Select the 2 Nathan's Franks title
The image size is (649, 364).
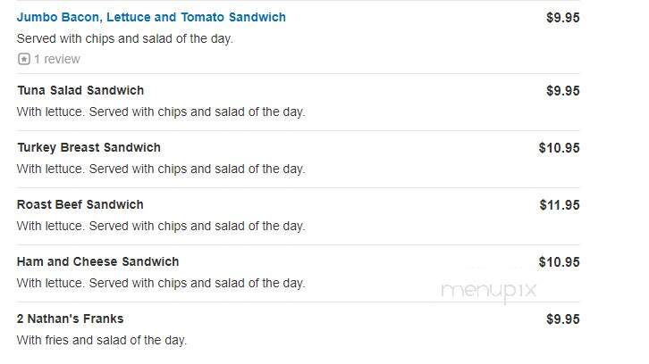pos(70,318)
